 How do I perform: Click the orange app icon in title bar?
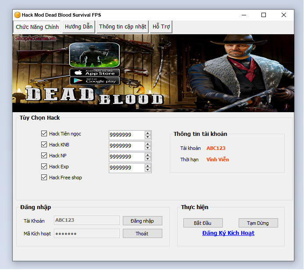tap(18, 15)
